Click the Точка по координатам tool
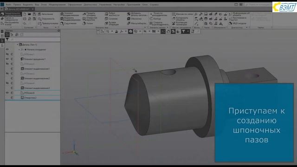Image resolution: width=297 pixels, height=167 pixels. coord(159,14)
